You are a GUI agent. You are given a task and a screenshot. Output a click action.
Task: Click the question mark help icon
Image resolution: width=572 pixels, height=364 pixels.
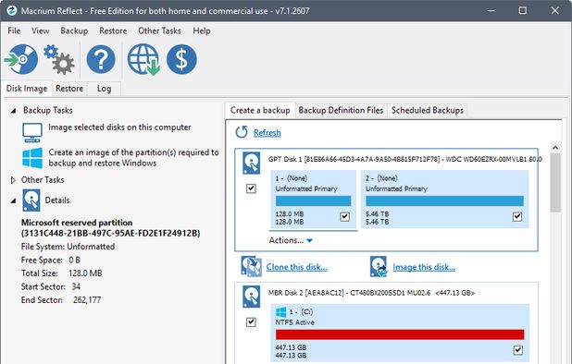(x=101, y=59)
